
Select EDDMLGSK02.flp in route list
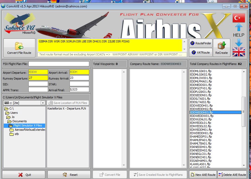[x=201, y=75]
